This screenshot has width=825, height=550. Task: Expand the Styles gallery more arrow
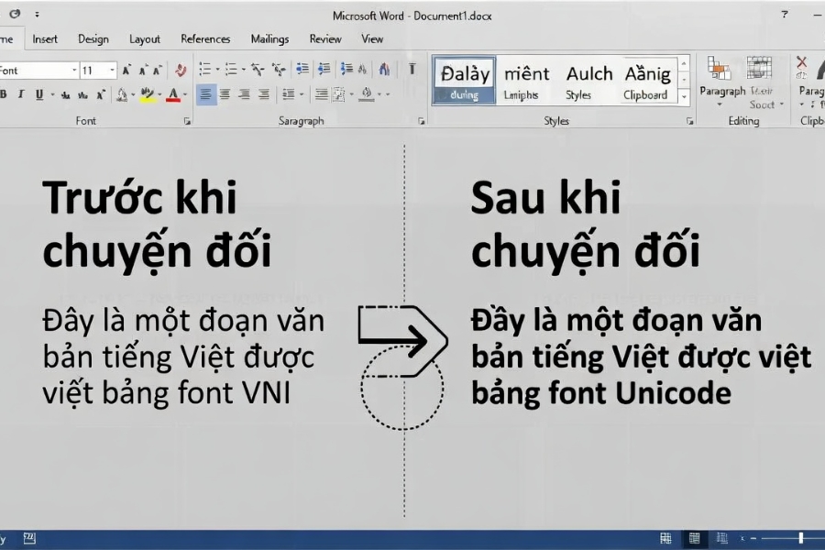pos(684,95)
